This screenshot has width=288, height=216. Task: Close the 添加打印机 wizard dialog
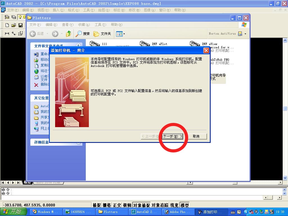click(206, 51)
